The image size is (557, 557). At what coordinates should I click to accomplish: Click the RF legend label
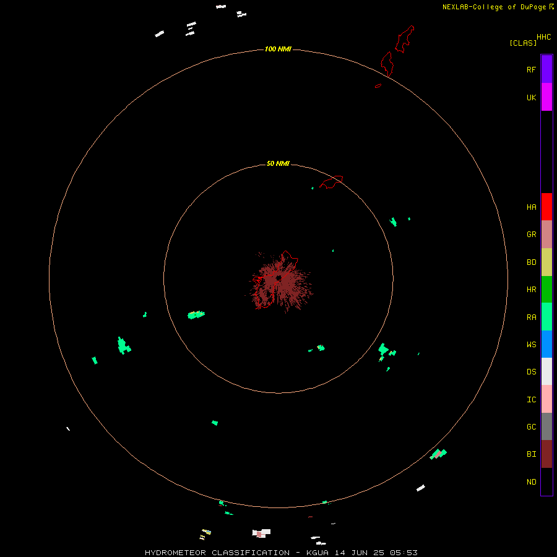[x=531, y=69]
